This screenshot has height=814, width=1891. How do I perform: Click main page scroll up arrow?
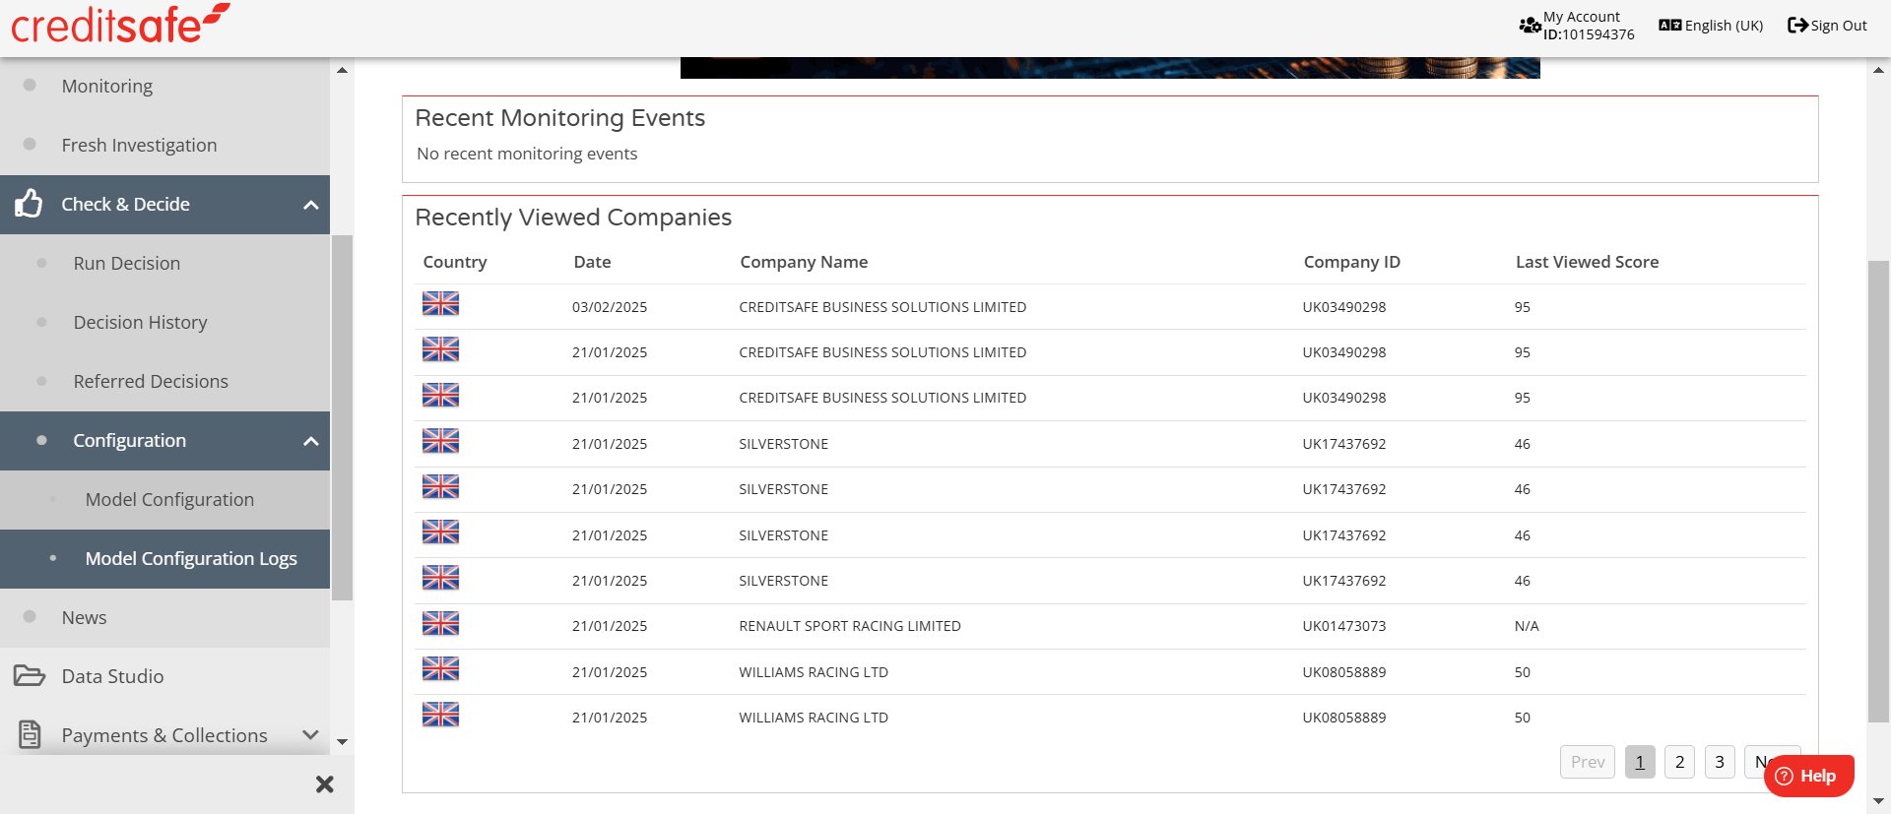pos(1878,70)
